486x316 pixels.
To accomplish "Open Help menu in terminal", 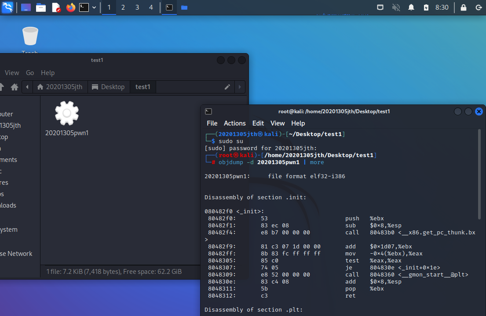I will (x=298, y=123).
